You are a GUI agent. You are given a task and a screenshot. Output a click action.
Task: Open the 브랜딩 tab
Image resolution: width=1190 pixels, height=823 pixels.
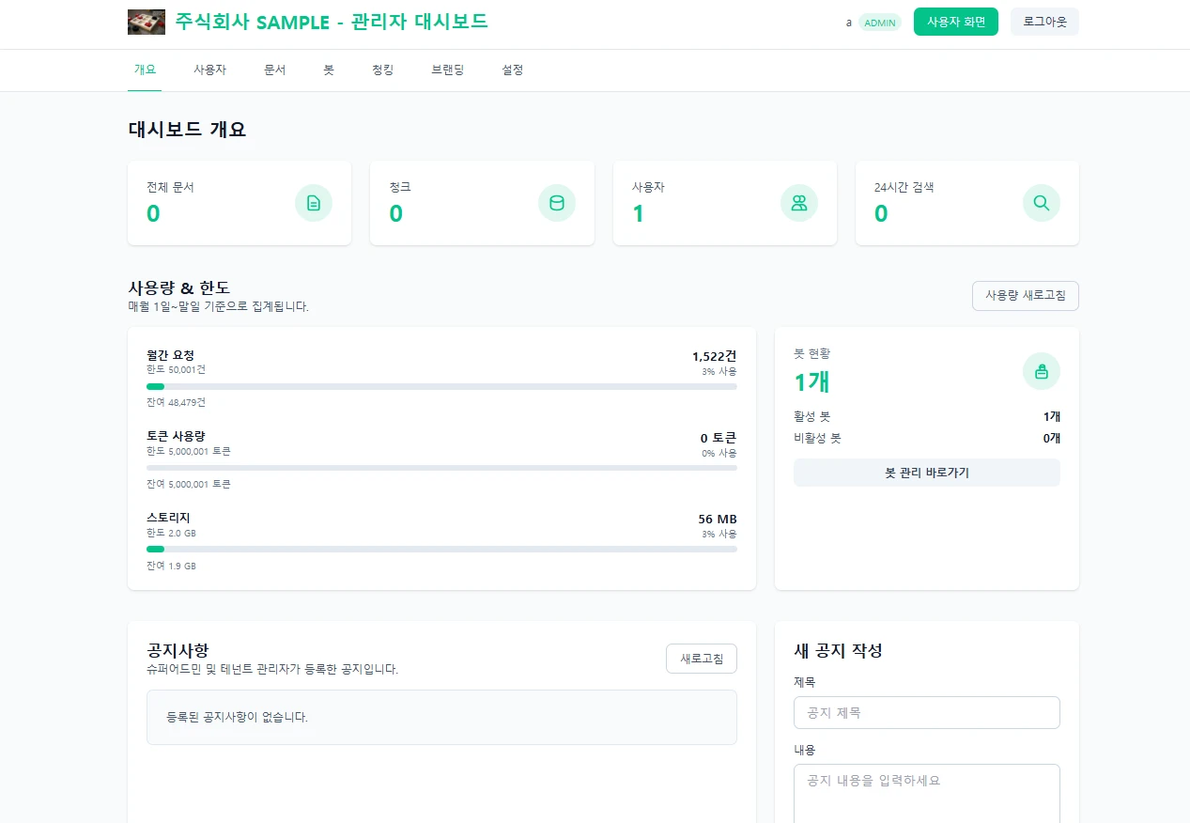(447, 70)
